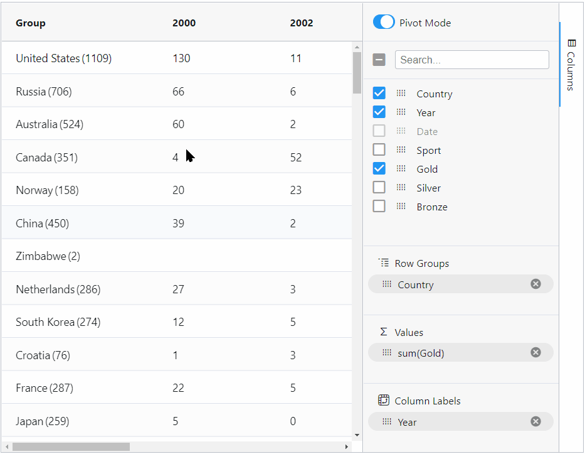This screenshot has height=454, width=585.
Task: Remove Country from Row Groups
Action: 536,284
